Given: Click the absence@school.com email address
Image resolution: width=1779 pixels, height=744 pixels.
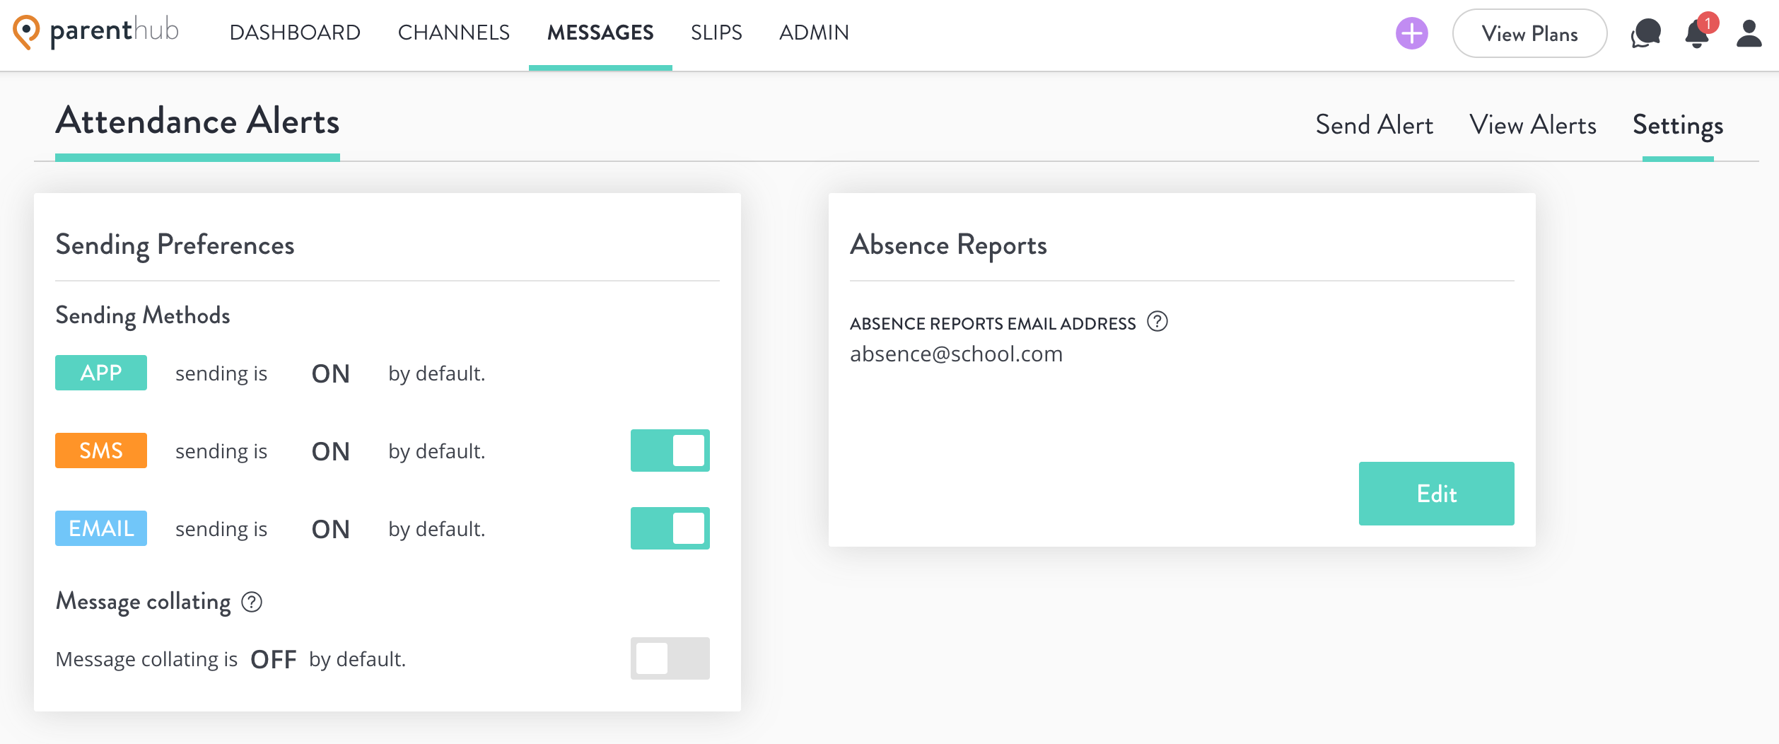Looking at the screenshot, I should coord(956,354).
